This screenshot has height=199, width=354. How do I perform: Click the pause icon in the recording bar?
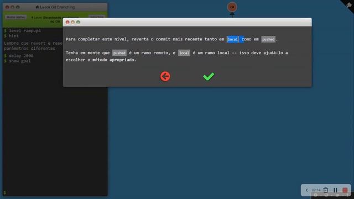[335, 190]
